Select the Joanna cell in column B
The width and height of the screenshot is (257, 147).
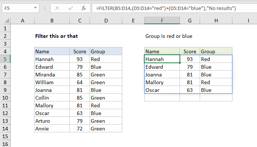click(x=52, y=90)
